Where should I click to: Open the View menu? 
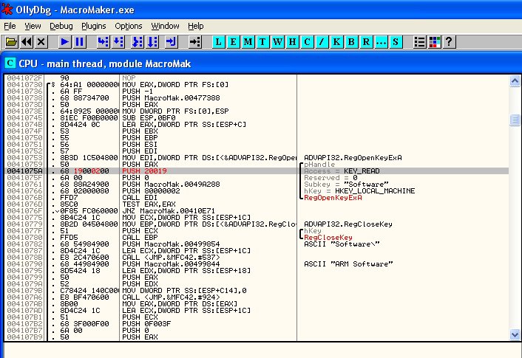coord(33,26)
